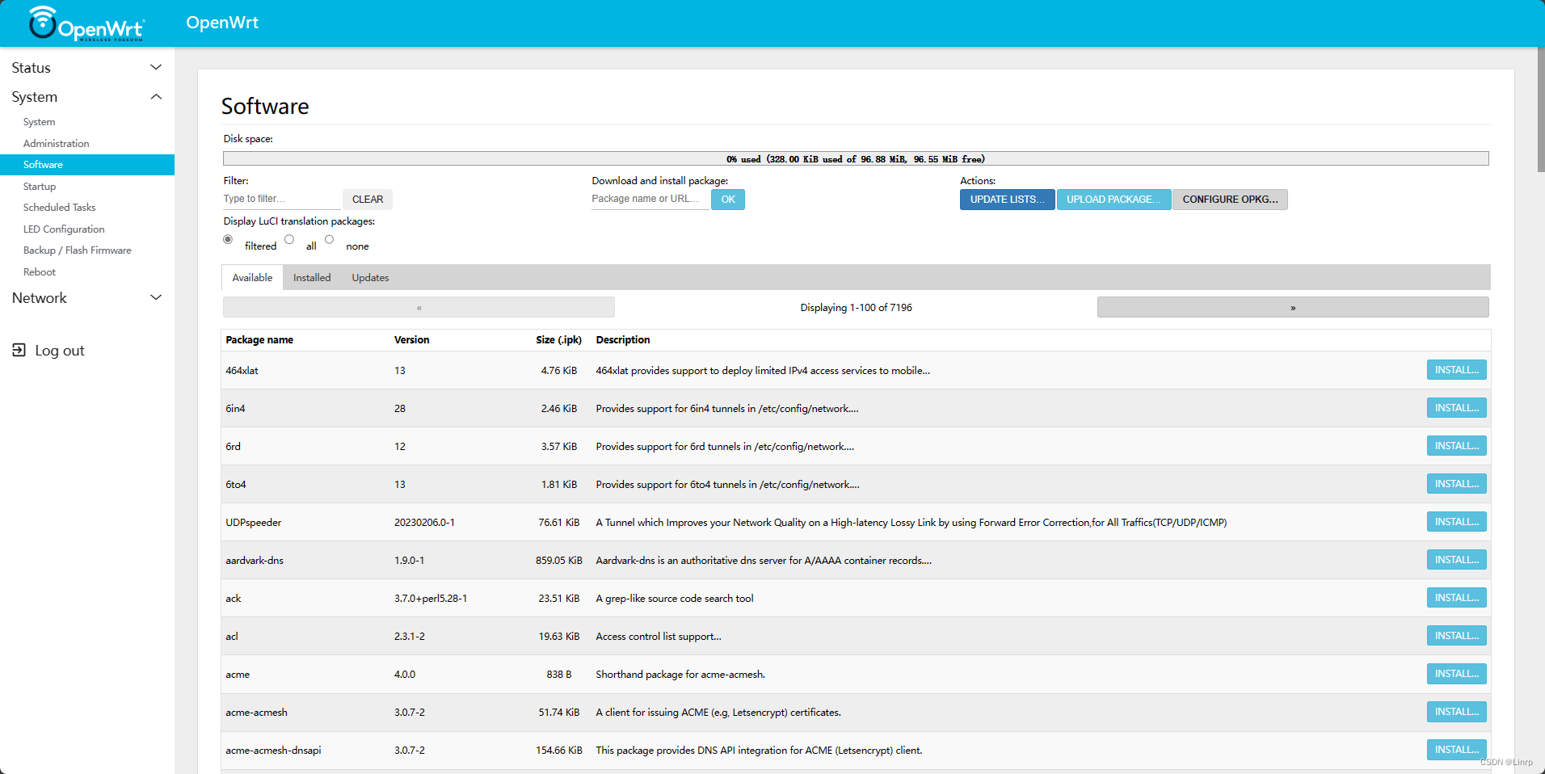Select the filtered translation radio button
The width and height of the screenshot is (1545, 774).
[228, 239]
